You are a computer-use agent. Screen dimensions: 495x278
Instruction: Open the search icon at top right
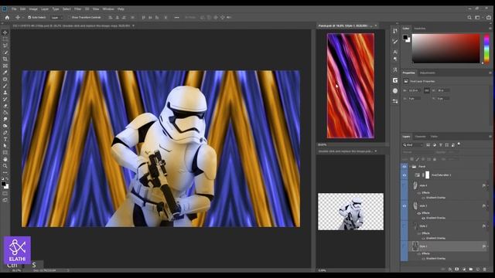pos(469,18)
